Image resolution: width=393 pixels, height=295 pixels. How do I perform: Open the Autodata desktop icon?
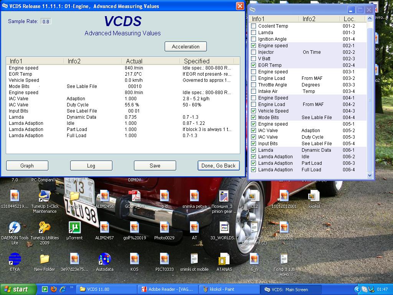tap(104, 259)
